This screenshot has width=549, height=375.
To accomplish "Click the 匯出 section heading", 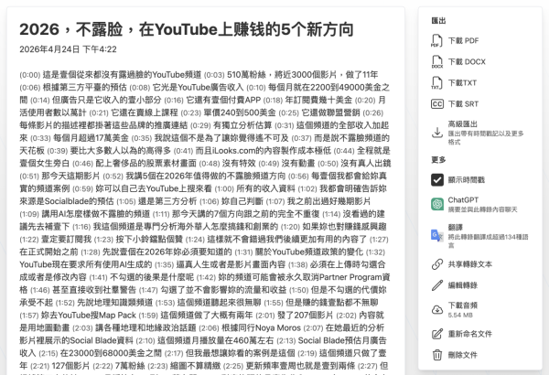I will [438, 21].
